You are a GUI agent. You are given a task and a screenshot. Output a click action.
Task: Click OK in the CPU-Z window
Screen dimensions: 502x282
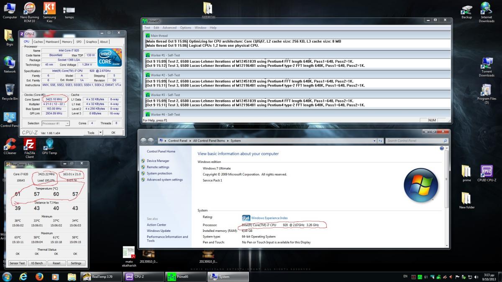tap(113, 132)
